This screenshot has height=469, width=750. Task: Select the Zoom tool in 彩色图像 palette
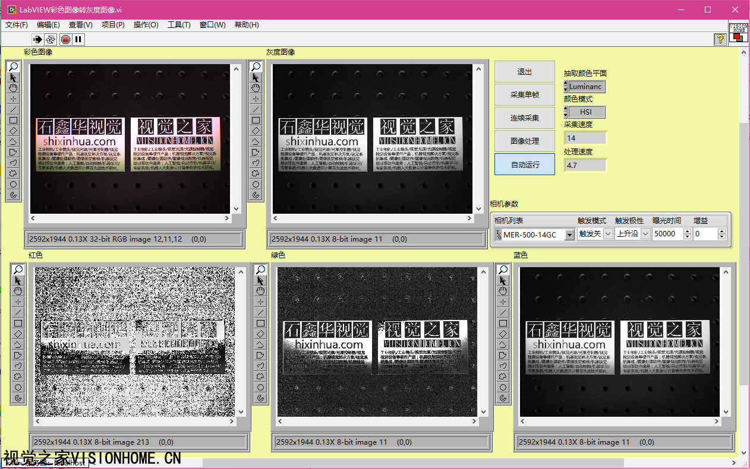13,66
